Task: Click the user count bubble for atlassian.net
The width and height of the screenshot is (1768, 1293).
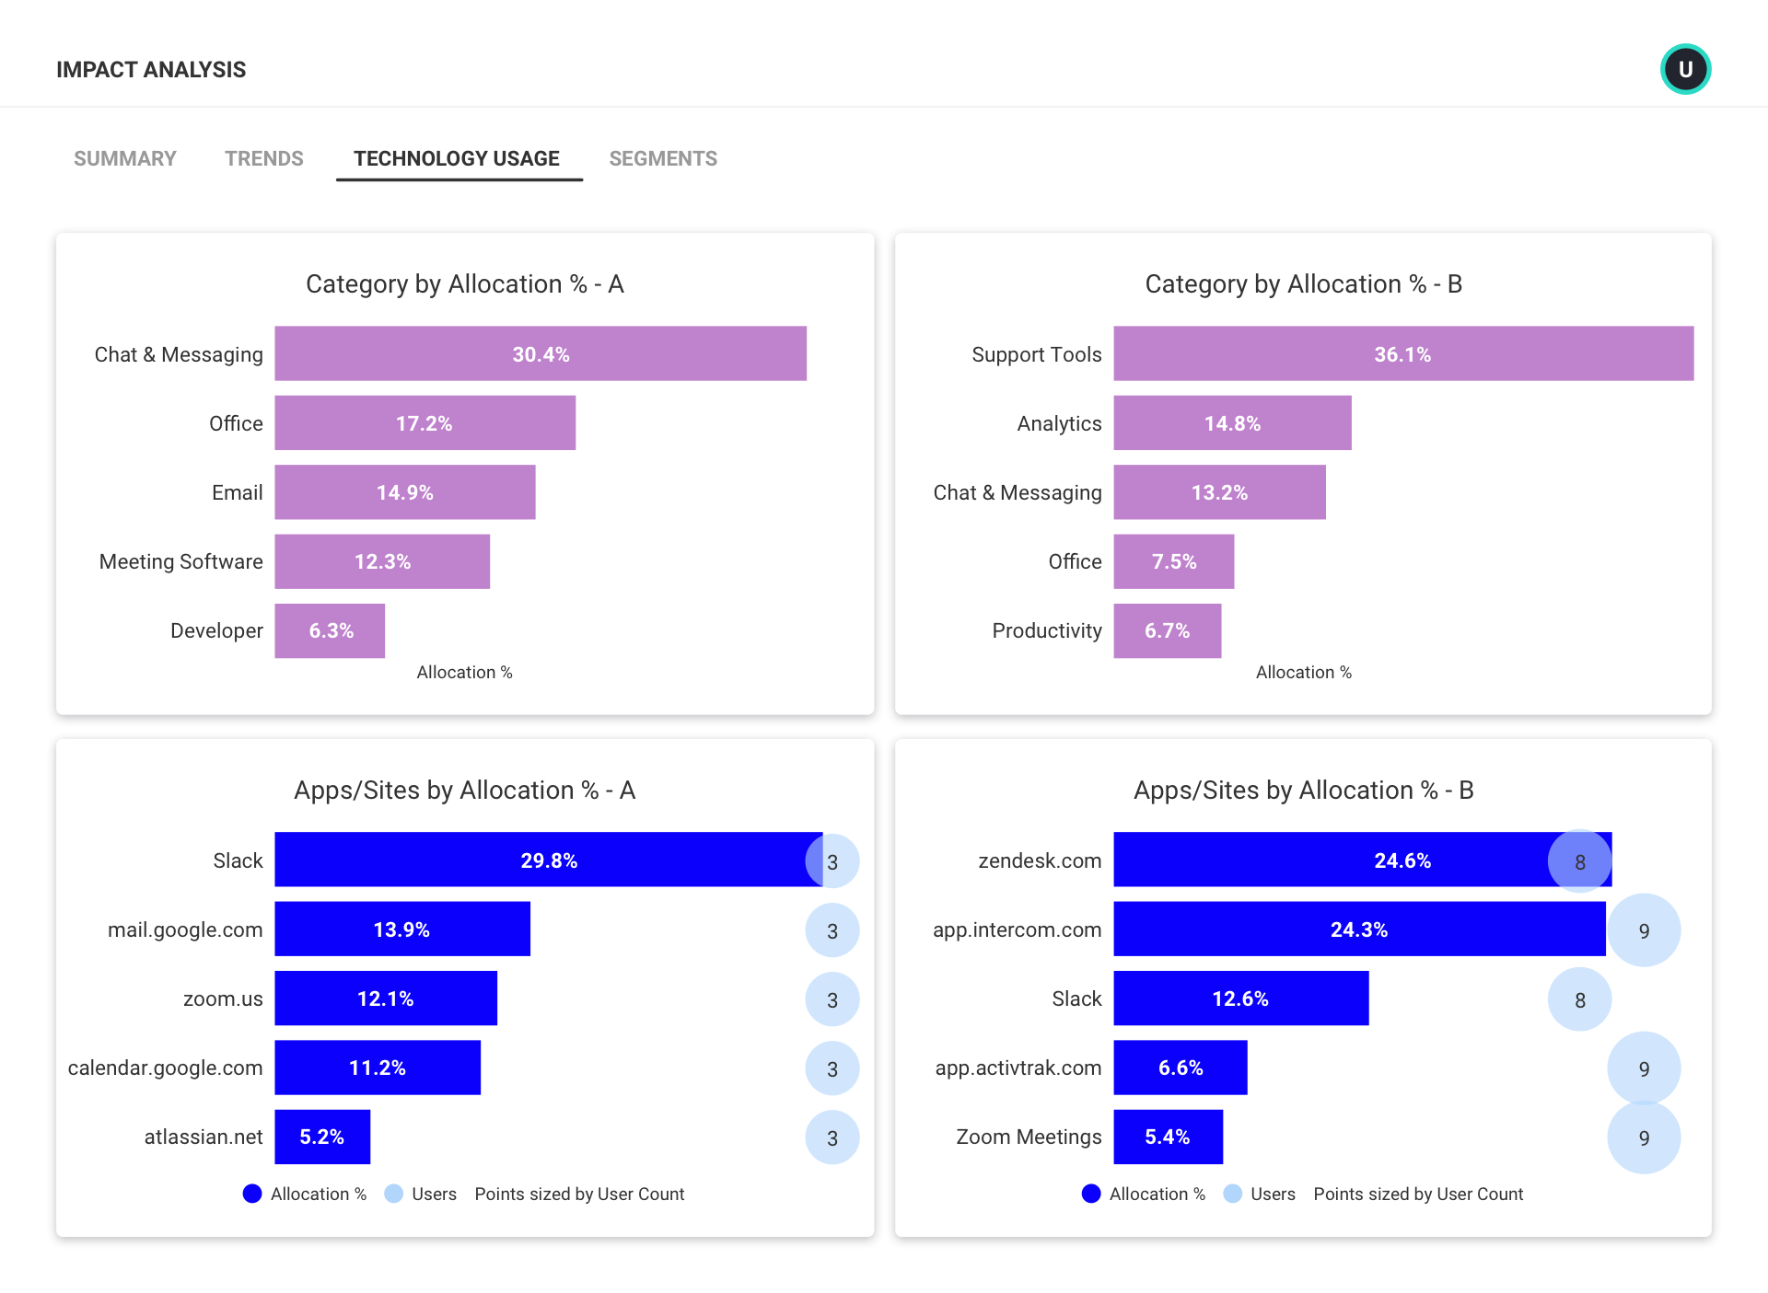Action: [x=832, y=1137]
